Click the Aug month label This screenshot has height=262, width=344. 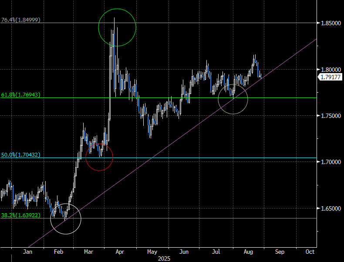pos(248,252)
